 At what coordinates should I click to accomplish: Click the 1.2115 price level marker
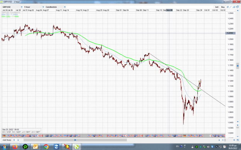230,33
